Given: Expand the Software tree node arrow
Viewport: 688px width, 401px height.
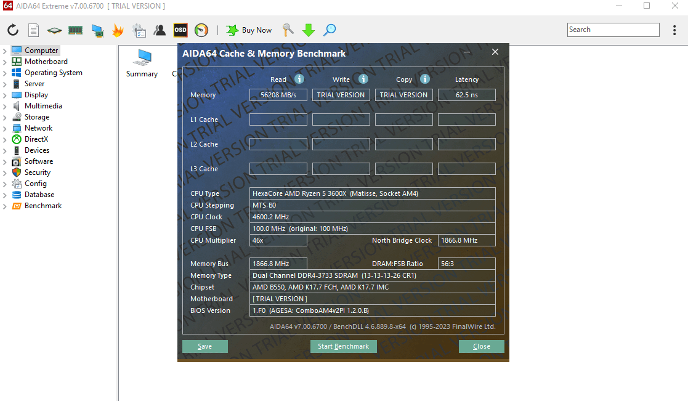Looking at the screenshot, I should point(5,162).
